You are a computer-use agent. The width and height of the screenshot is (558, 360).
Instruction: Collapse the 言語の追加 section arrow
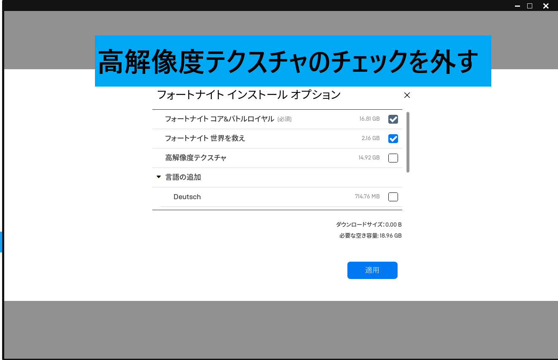tap(159, 177)
